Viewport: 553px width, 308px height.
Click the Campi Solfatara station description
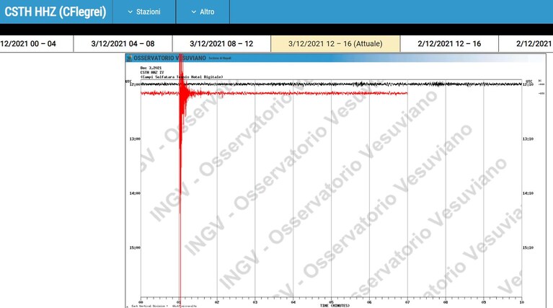(182, 77)
